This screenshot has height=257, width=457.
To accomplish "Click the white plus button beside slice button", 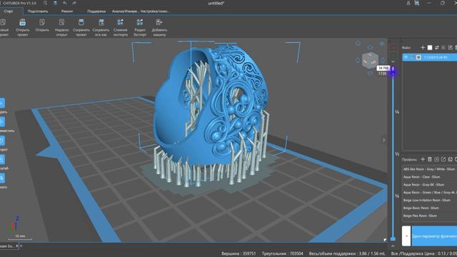I will (x=406, y=236).
